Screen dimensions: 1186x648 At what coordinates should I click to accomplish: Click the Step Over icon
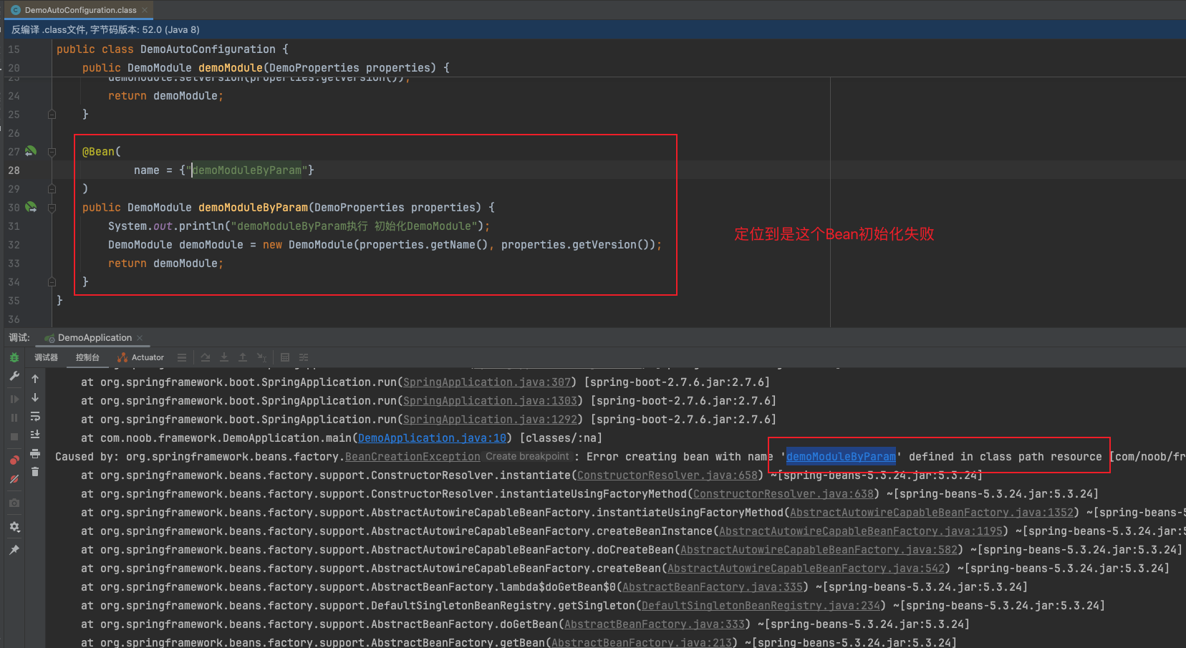(206, 357)
